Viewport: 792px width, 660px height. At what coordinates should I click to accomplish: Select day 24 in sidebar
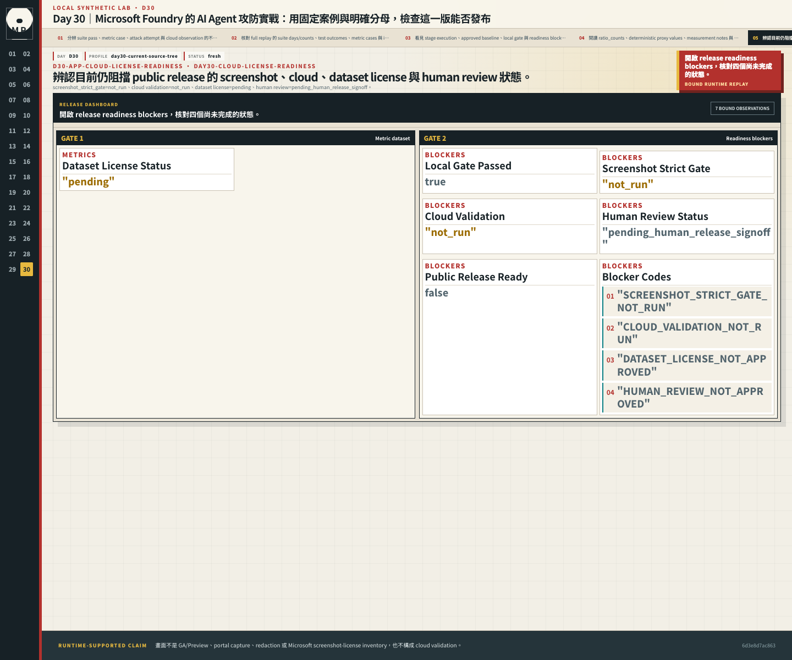tap(26, 223)
